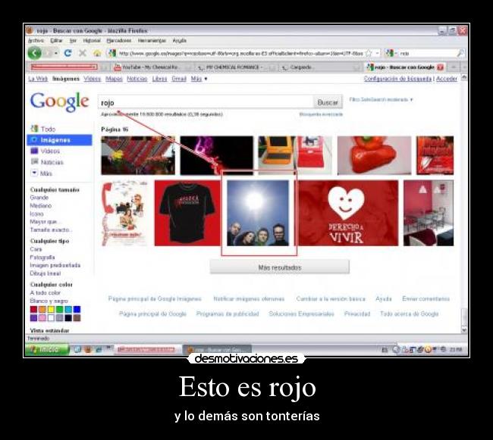Expand the Más dropdown in Google top bar
This screenshot has height=440, width=493.
(199, 79)
